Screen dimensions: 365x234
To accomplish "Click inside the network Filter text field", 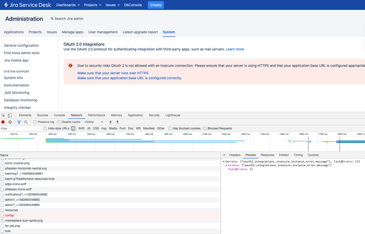I will (20, 129).
